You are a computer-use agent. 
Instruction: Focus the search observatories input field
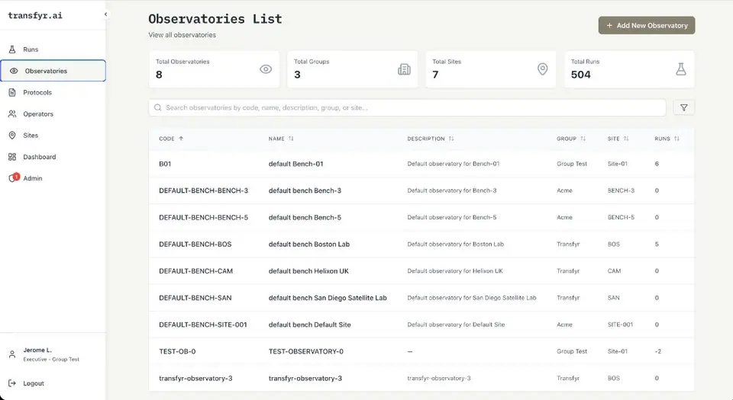(x=407, y=107)
